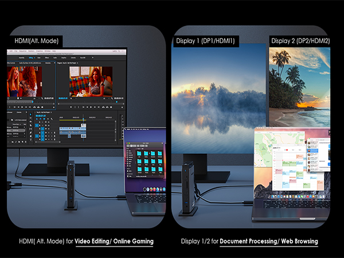Click the Document Processing/ Web Browsing caption
Viewport: 344px width, 258px height.
point(268,241)
